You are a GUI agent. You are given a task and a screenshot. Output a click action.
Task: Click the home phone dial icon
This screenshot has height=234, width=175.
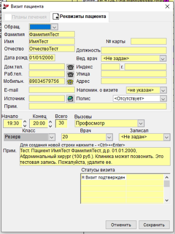click(x=70, y=67)
